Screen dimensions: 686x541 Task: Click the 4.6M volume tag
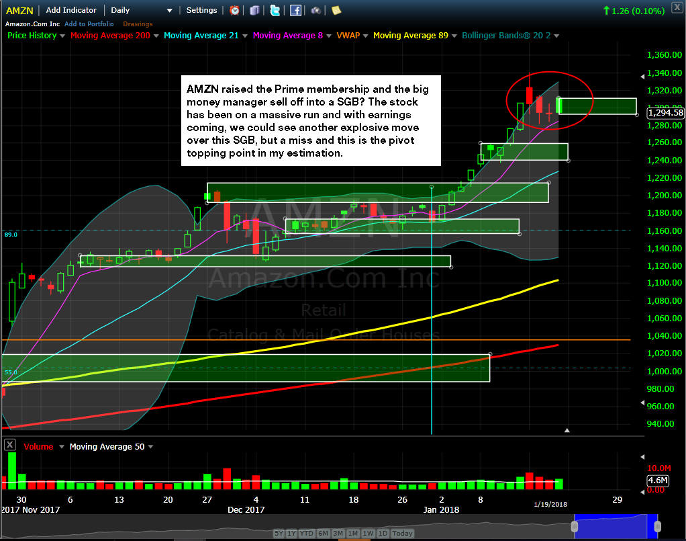(x=658, y=480)
